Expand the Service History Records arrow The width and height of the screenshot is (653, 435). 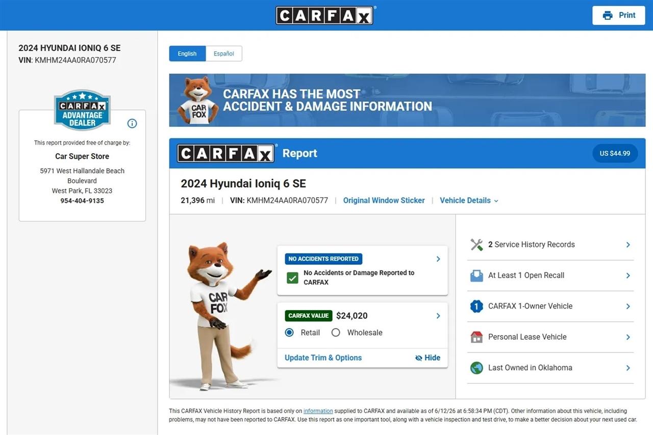click(x=628, y=245)
